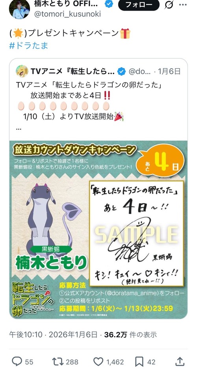Image resolution: width=197 pixels, height=371 pixels.
Task: Follow the account with the フォロー button
Action: click(139, 4)
